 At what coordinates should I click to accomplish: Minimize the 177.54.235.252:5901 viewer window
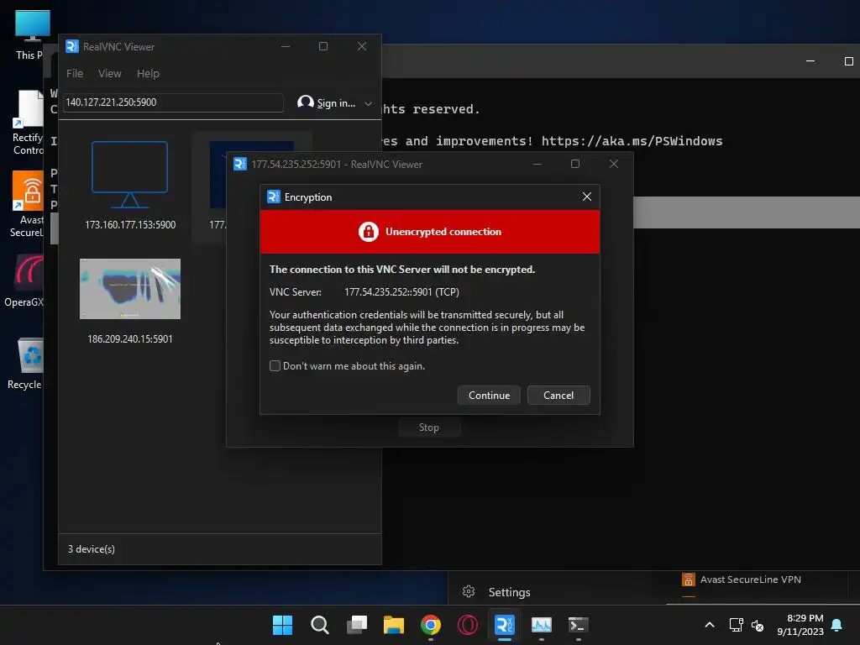(x=537, y=164)
